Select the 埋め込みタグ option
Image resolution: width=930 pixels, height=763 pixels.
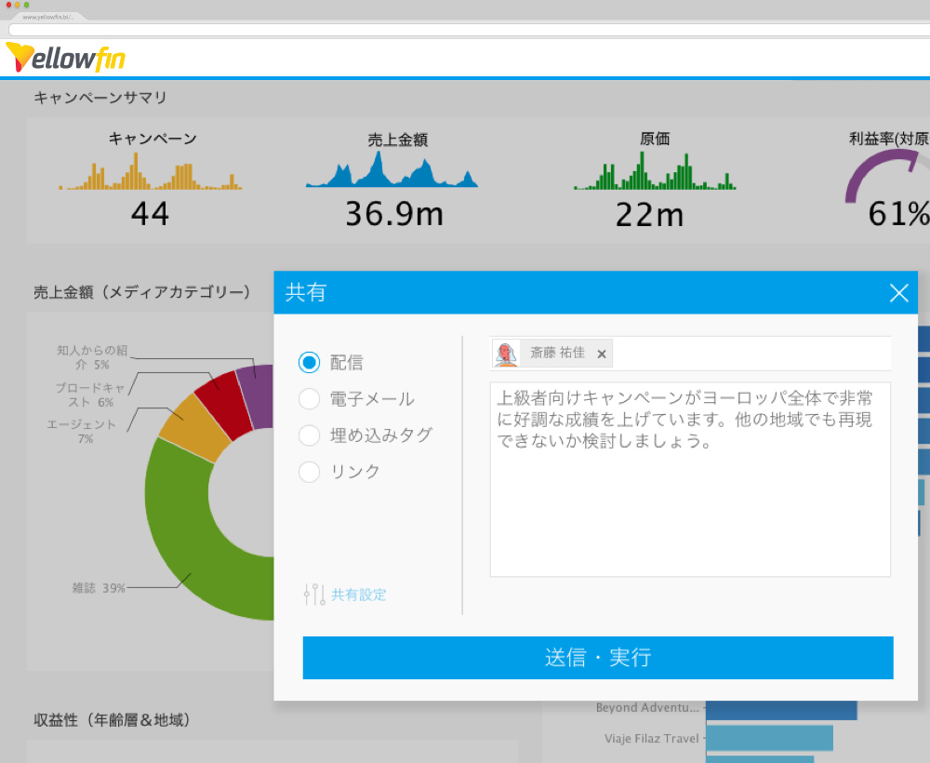309,435
